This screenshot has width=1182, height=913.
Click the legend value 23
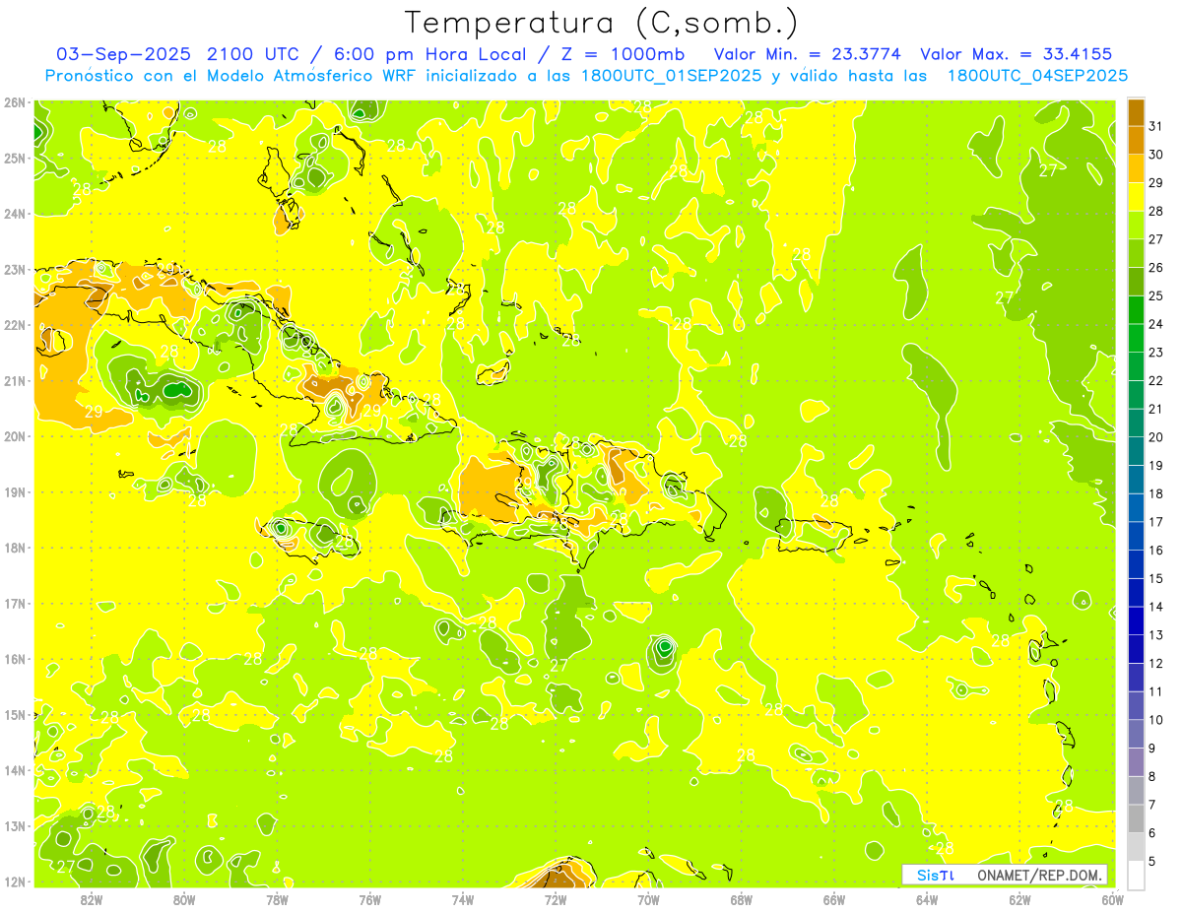pos(1156,353)
